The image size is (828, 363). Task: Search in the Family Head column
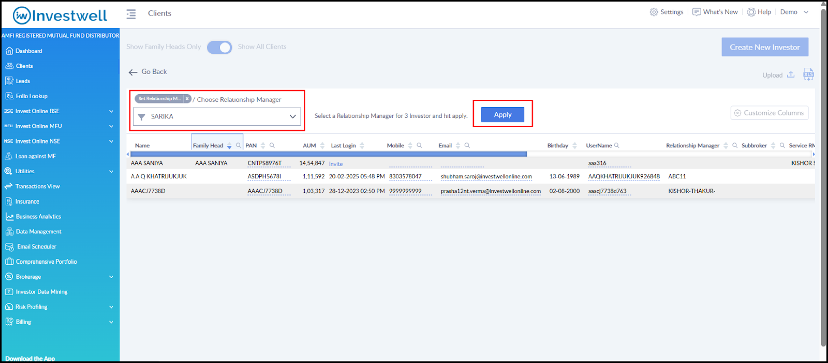239,145
